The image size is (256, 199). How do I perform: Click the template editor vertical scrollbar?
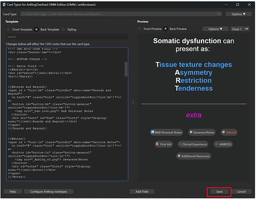click(x=126, y=69)
